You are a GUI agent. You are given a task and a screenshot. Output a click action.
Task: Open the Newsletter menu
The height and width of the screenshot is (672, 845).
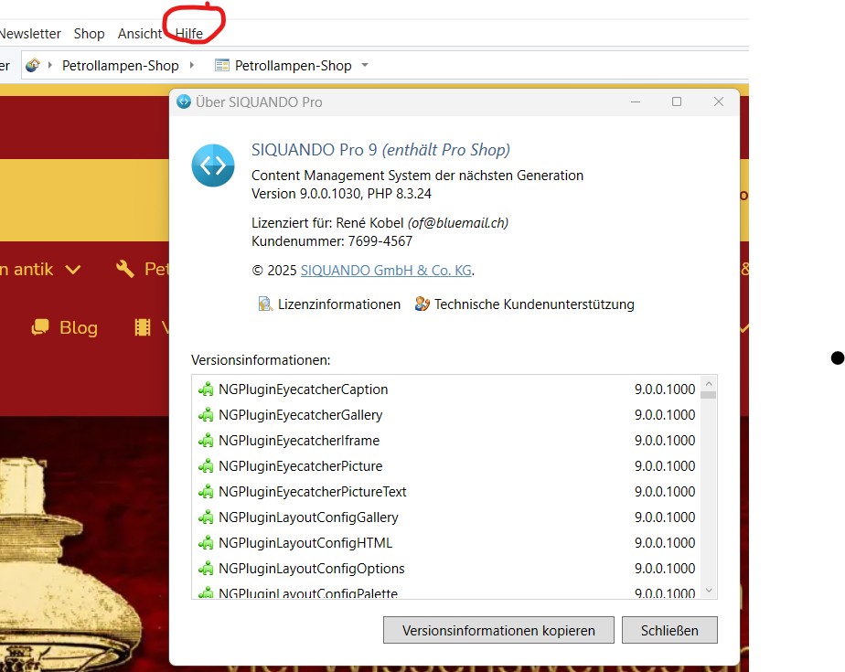(x=30, y=34)
